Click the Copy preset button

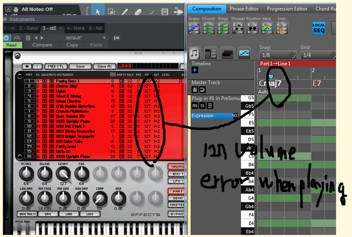pos(72,45)
